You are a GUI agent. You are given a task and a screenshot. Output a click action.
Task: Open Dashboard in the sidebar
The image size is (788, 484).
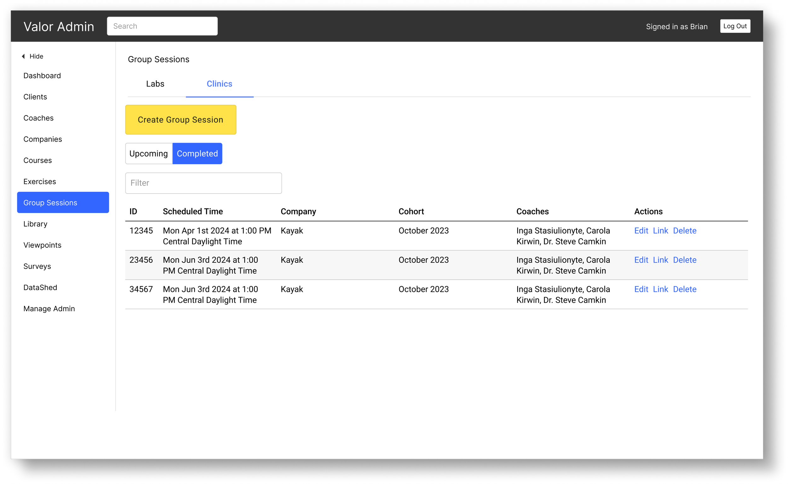coord(42,76)
